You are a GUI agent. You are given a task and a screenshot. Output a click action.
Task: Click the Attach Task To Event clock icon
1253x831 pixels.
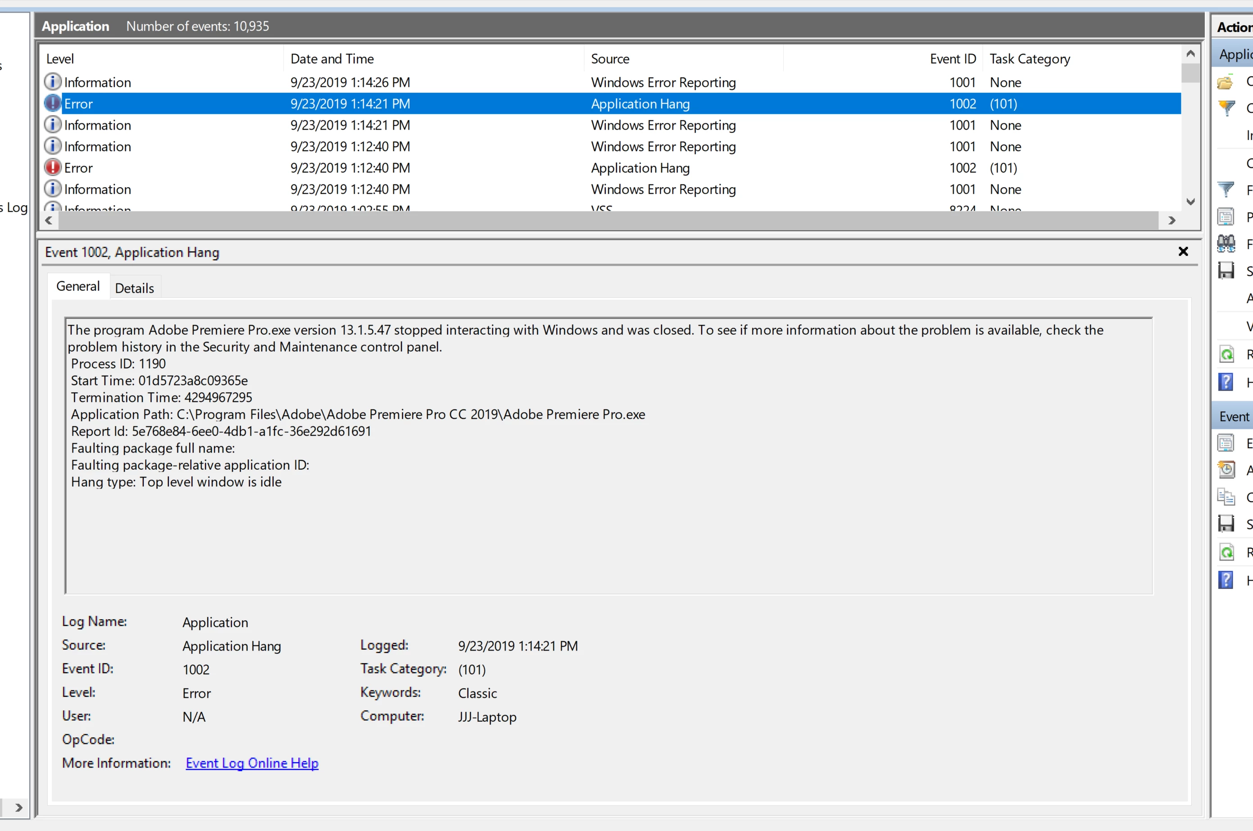tap(1226, 470)
